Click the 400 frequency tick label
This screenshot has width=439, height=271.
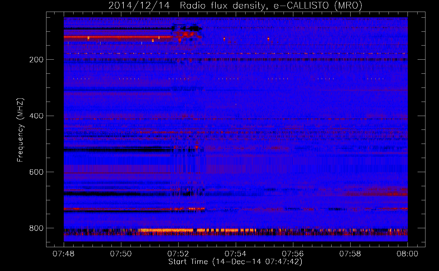[36, 116]
